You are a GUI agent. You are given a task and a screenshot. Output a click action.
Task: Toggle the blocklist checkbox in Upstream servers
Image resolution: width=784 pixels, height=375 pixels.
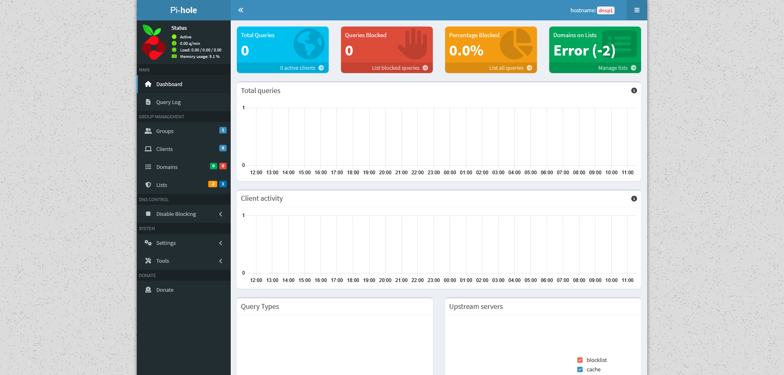(x=580, y=360)
